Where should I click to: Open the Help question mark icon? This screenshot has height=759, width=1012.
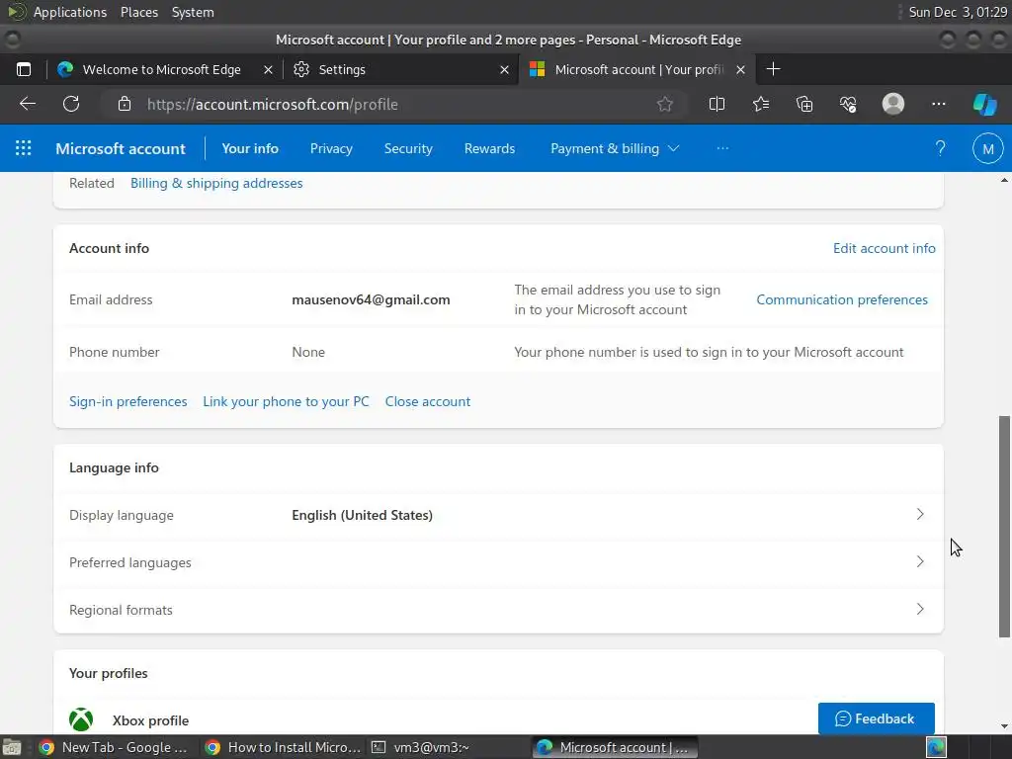coord(941,148)
